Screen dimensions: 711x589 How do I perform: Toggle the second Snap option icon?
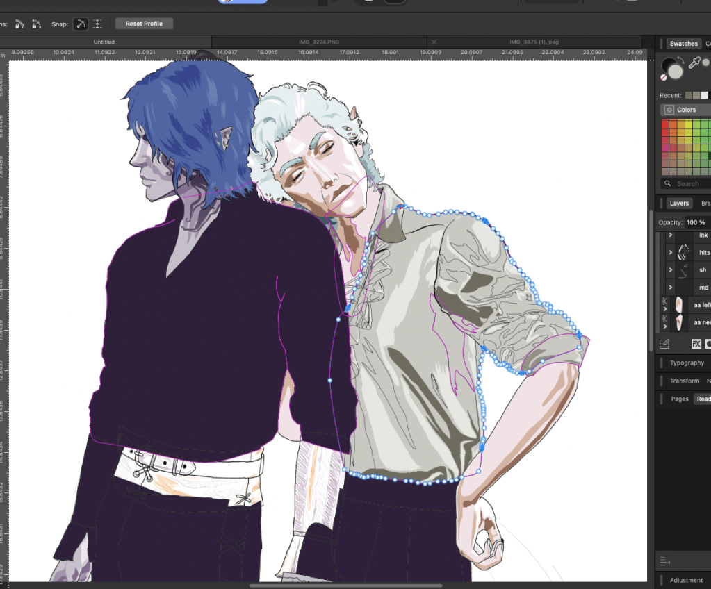pos(97,24)
